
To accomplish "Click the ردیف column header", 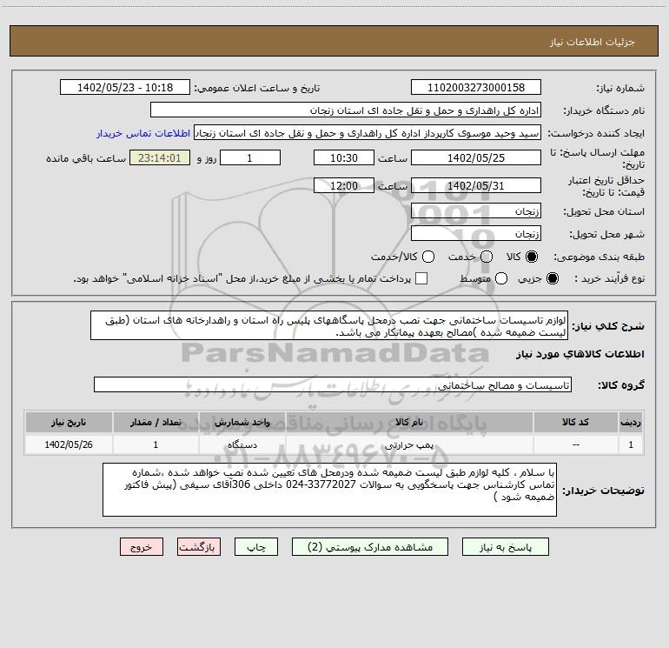I will [x=631, y=422].
